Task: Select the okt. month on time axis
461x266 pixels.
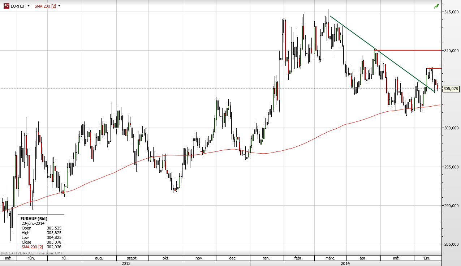Action: 166,258
